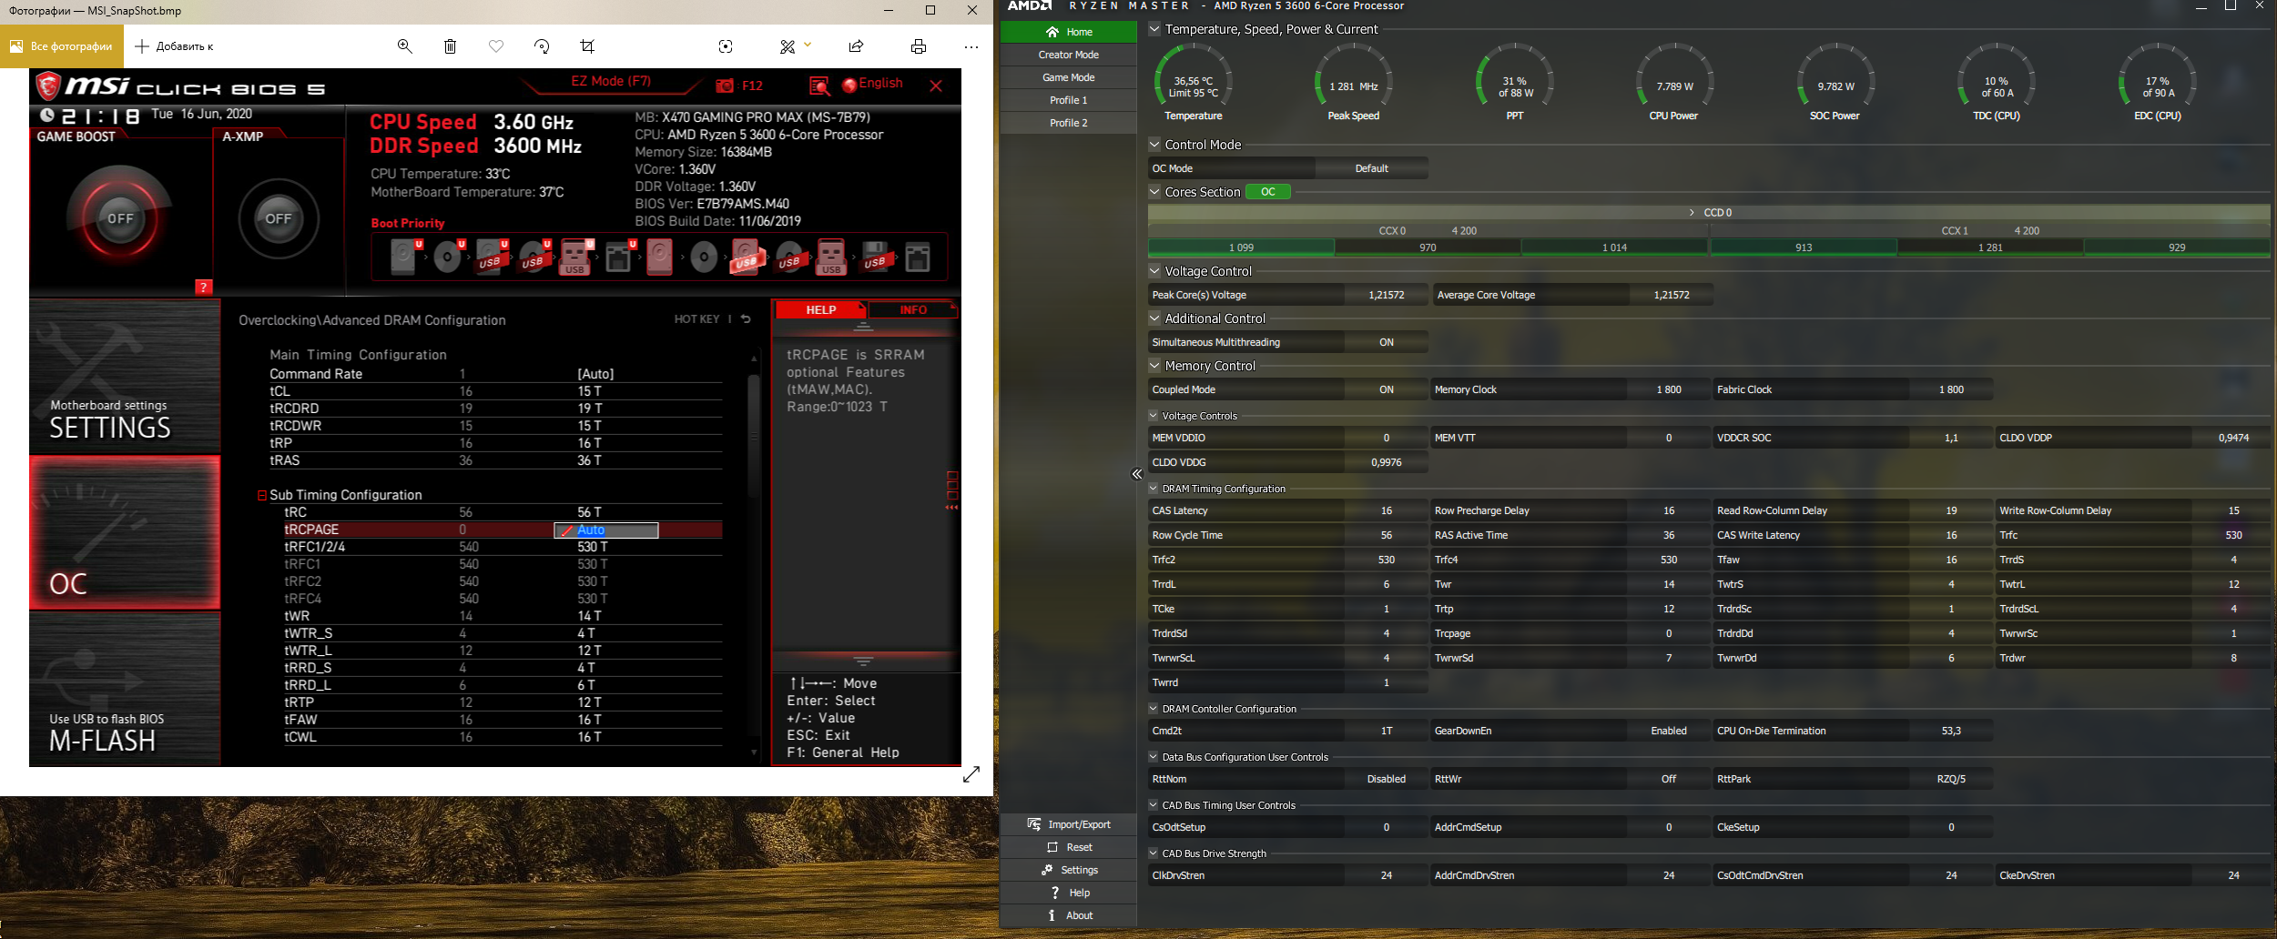Toggle OC Mode Default value
The image size is (2277, 939).
(1371, 168)
